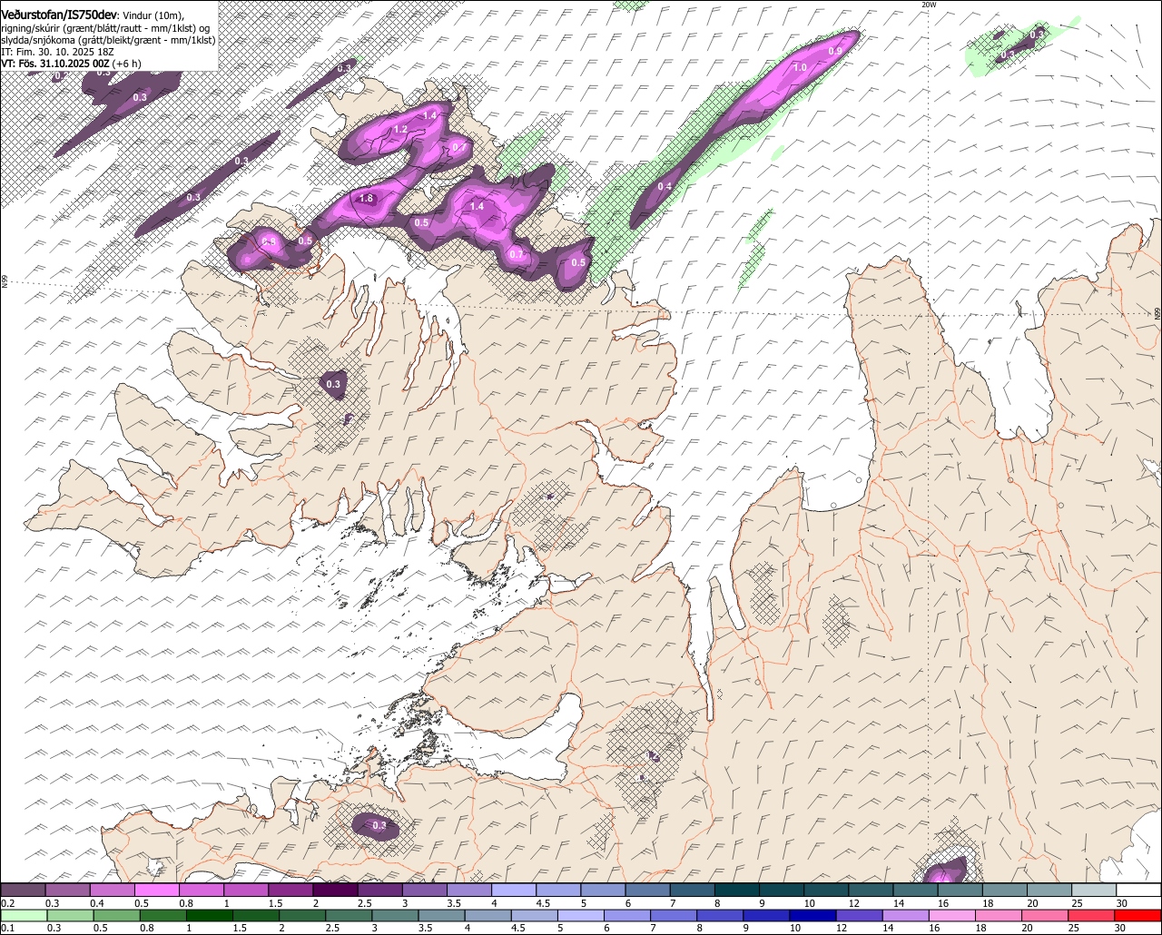
Task: Click 'slydda/snjókoma' line in the header box
Action: 108,40
